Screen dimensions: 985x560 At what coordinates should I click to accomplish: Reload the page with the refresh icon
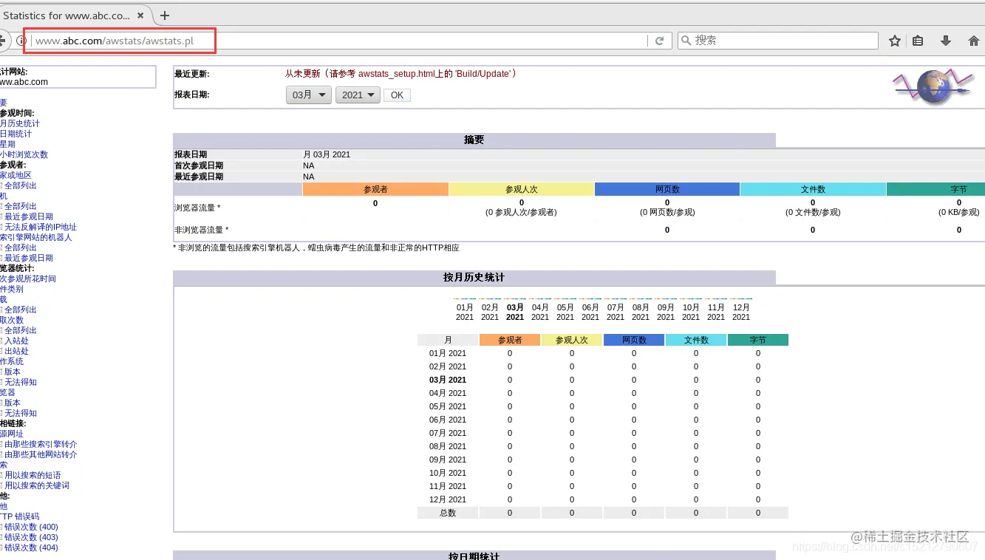click(x=659, y=41)
